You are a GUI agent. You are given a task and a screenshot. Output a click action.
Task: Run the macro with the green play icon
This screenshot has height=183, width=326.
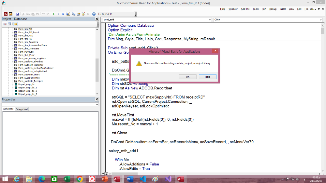click(x=54, y=14)
